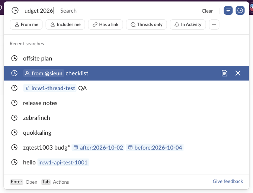Click the clock icon beside 'quokkaling'
This screenshot has height=193, width=253.
tap(15, 133)
